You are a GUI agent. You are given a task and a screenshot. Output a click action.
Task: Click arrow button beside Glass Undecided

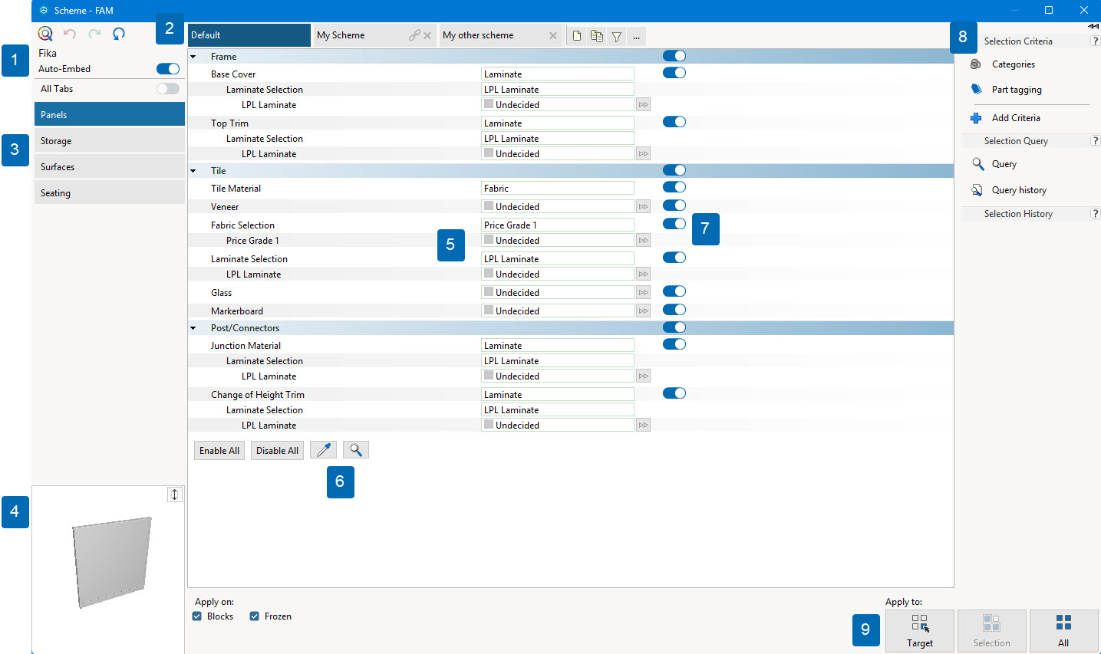point(644,292)
